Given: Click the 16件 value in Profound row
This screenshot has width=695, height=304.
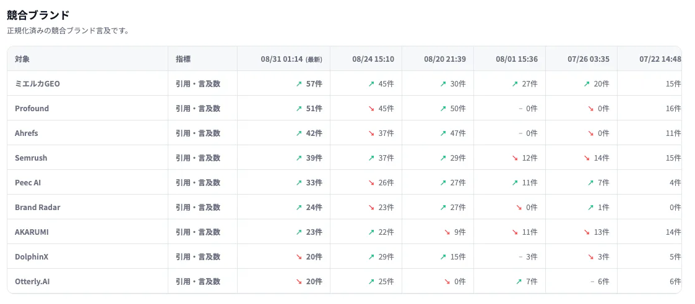Looking at the screenshot, I should (674, 108).
